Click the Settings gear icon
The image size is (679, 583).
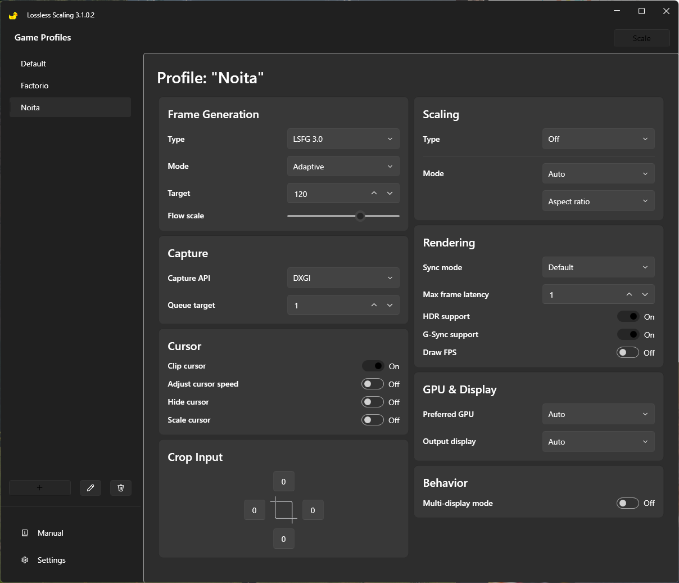25,560
